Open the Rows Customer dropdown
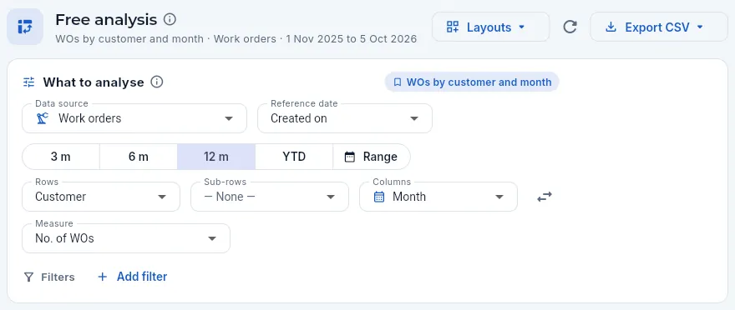The height and width of the screenshot is (310, 735). (x=101, y=197)
